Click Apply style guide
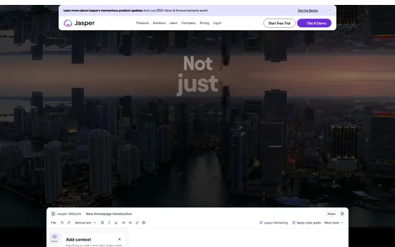 coord(307,223)
